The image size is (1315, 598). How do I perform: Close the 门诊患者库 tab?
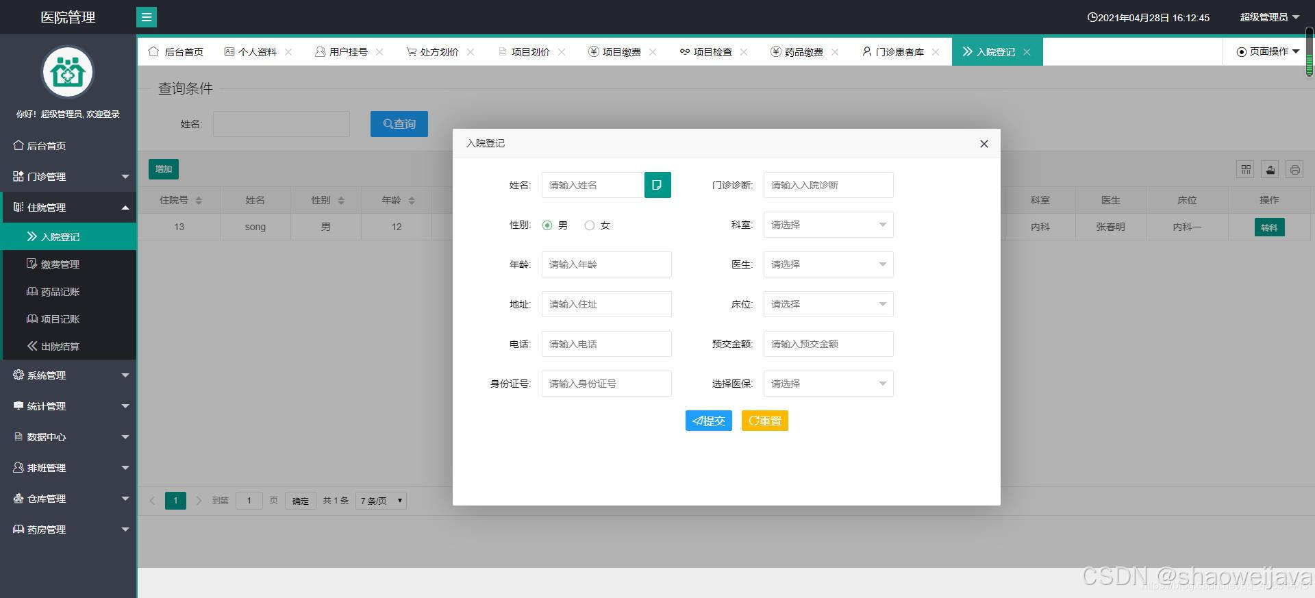coord(936,52)
